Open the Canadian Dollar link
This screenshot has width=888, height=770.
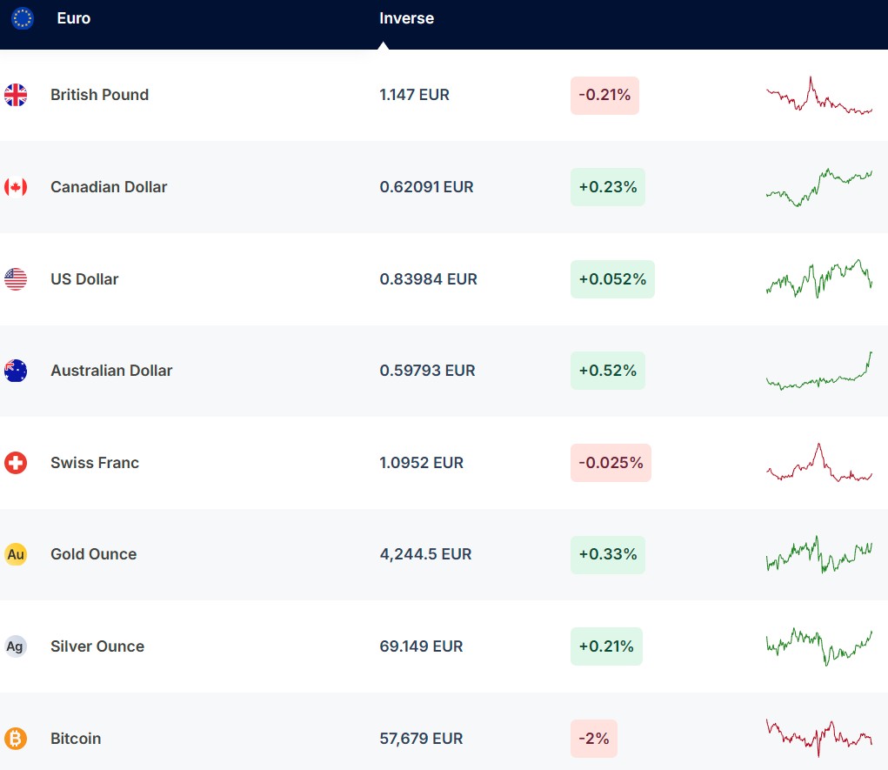[109, 187]
